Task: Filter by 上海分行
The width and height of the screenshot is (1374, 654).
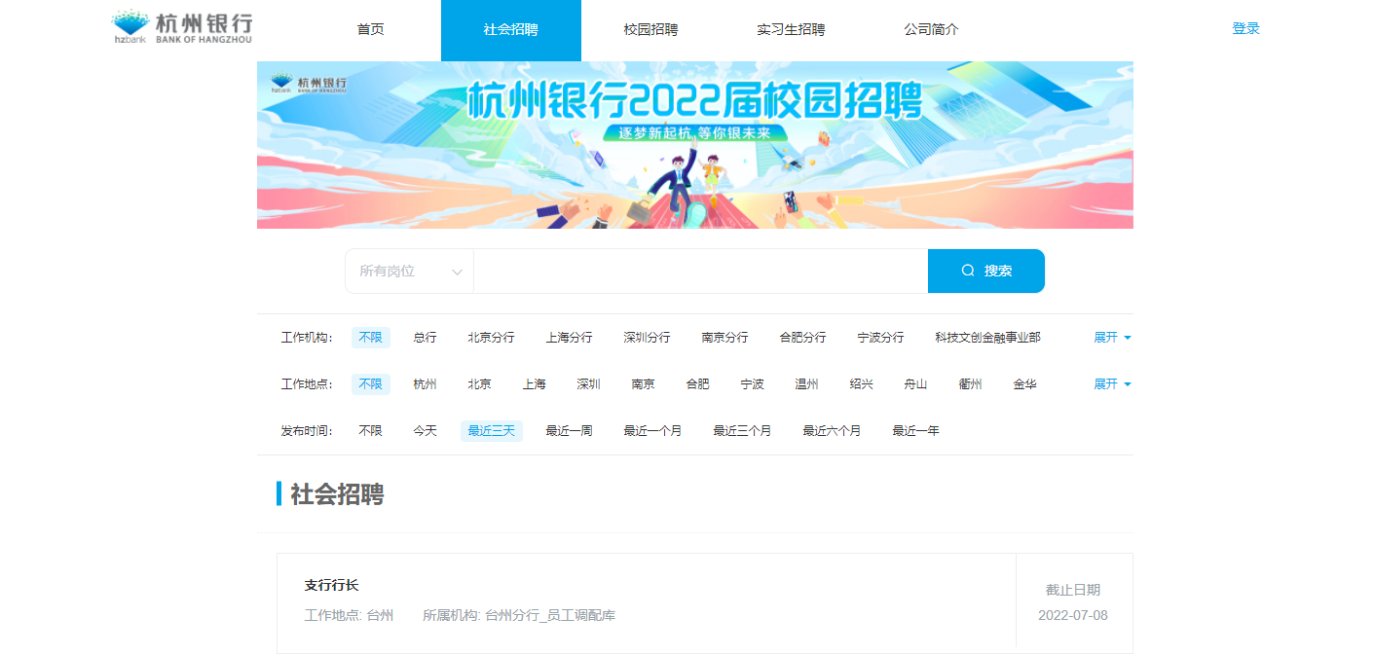Action: pos(569,338)
